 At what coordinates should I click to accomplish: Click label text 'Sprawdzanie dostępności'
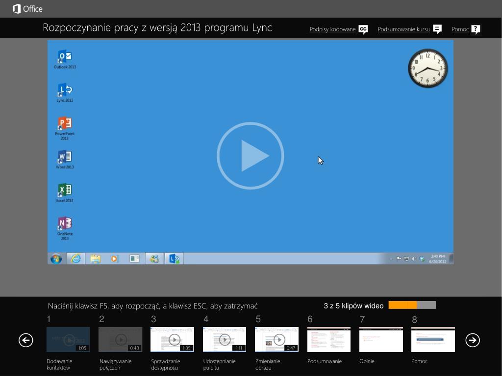(166, 364)
